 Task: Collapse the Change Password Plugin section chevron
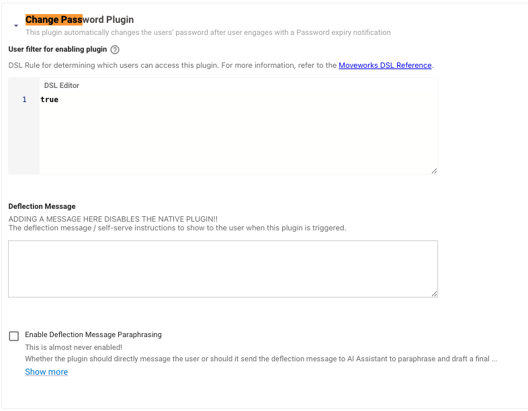coord(16,26)
